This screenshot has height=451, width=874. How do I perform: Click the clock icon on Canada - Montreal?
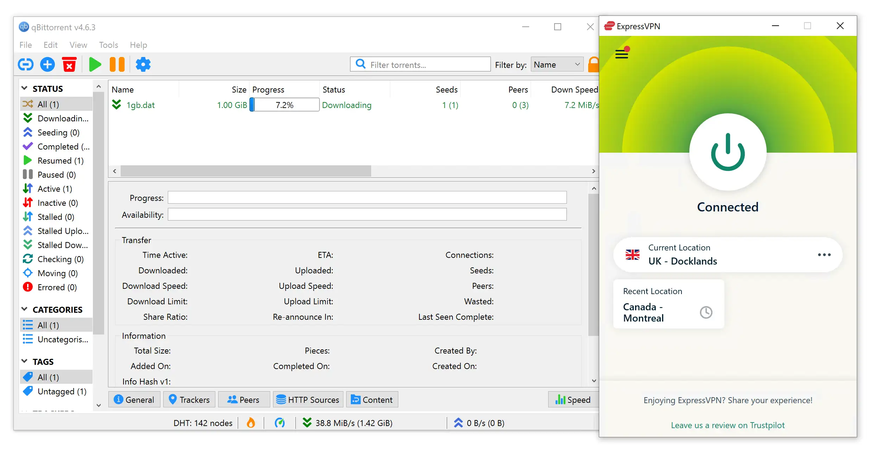[x=706, y=312]
